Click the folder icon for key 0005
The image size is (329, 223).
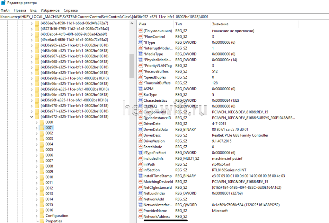click(x=41, y=150)
